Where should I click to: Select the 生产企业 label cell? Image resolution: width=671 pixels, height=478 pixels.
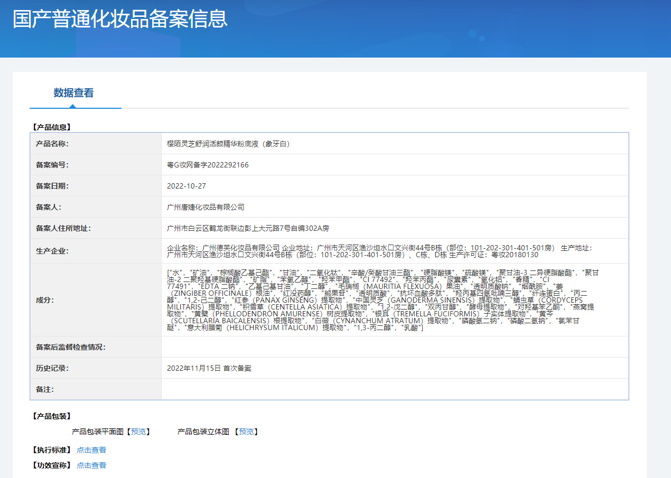(x=96, y=251)
